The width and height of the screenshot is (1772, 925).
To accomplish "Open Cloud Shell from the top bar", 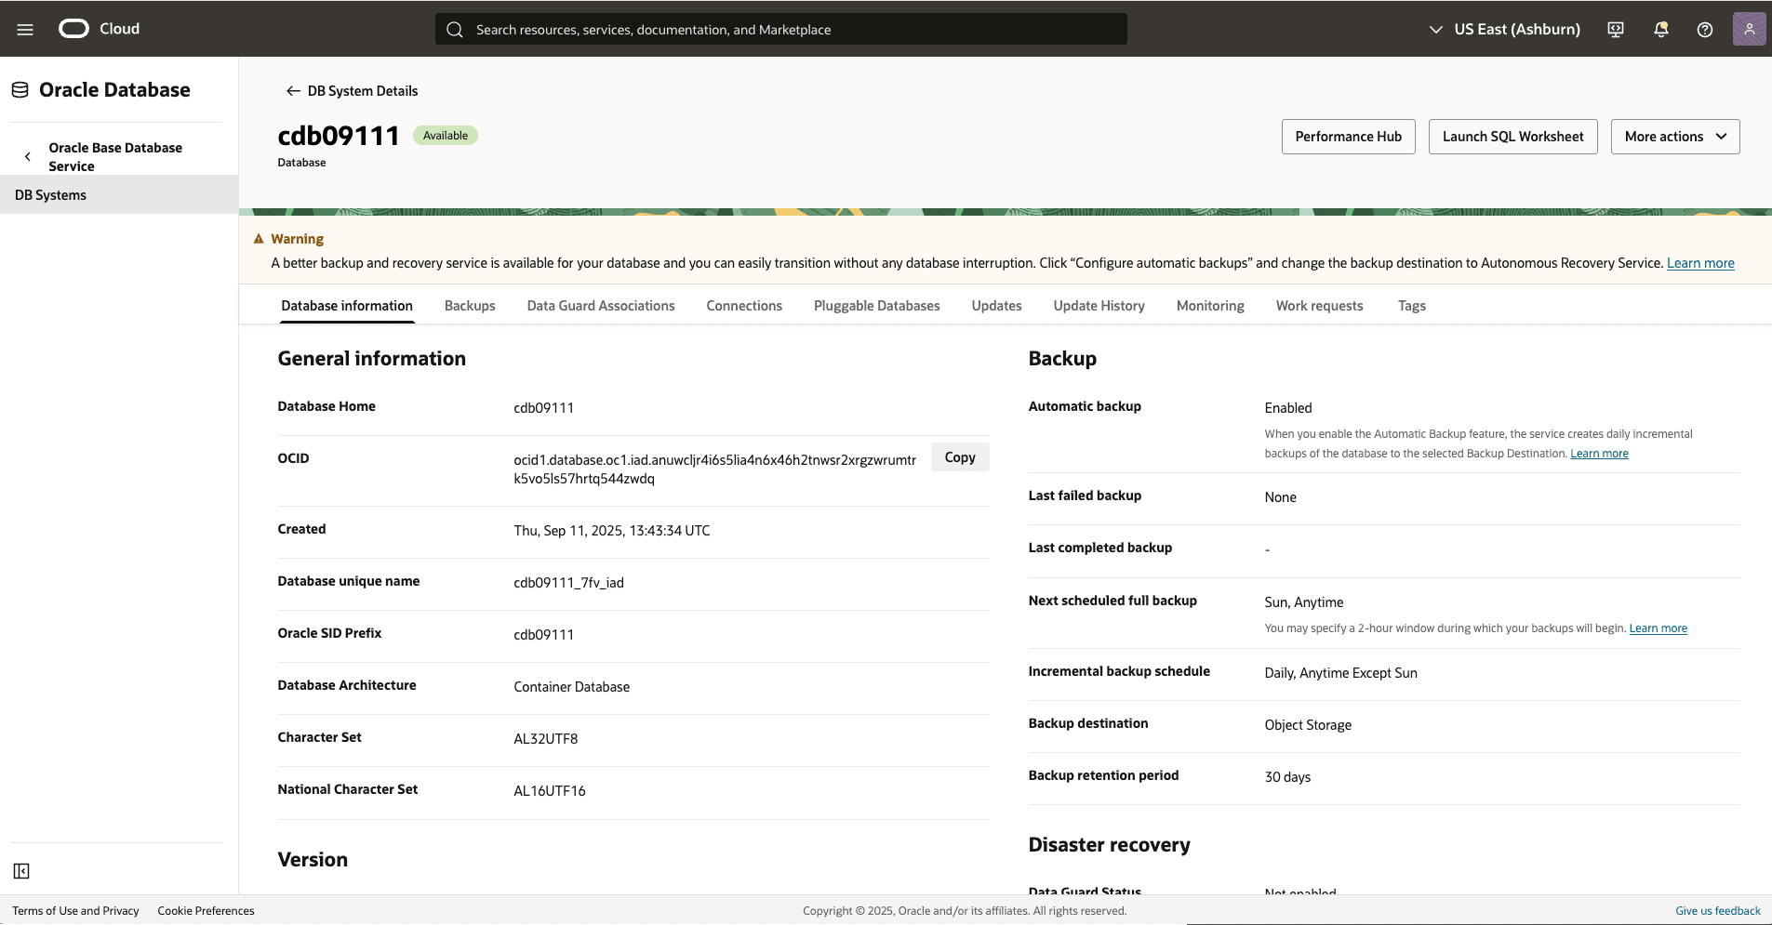I will tap(1615, 29).
